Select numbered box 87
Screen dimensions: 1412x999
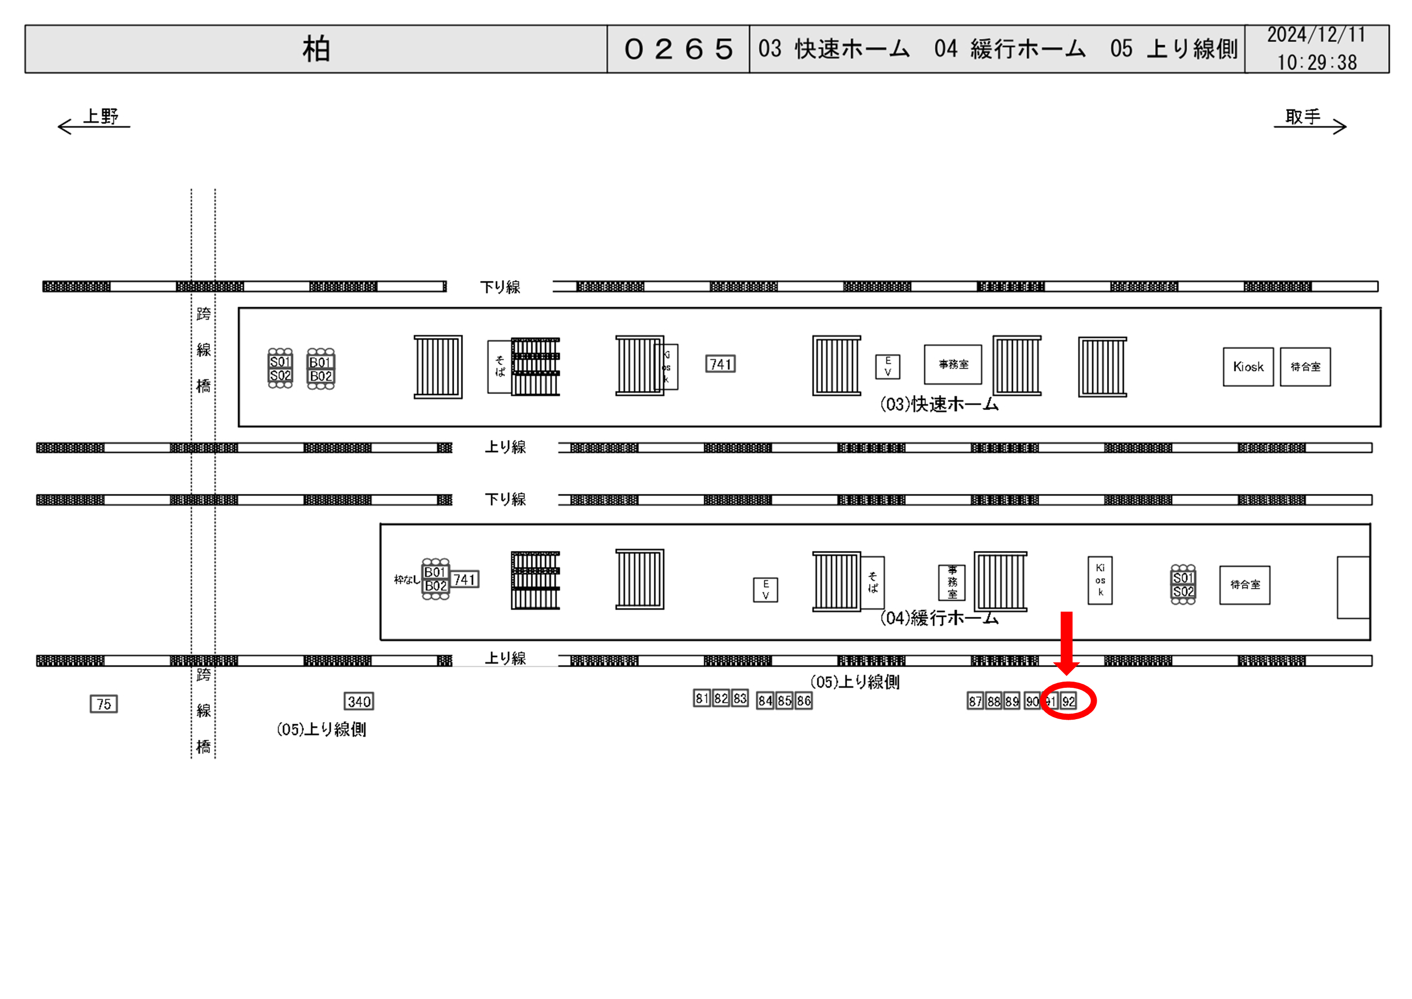(975, 701)
